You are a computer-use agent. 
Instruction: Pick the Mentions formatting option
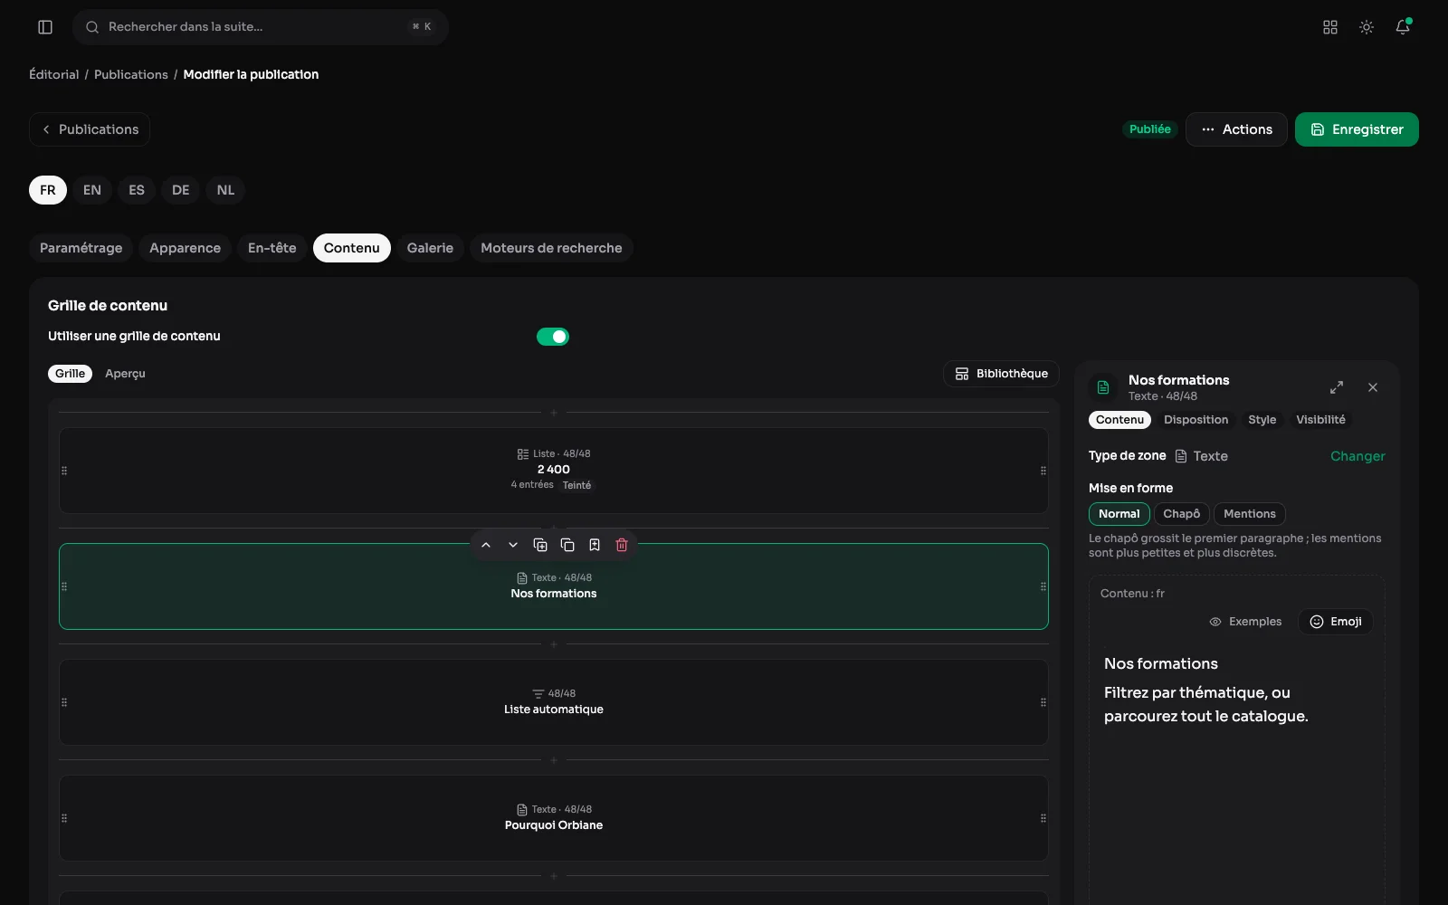click(x=1250, y=514)
